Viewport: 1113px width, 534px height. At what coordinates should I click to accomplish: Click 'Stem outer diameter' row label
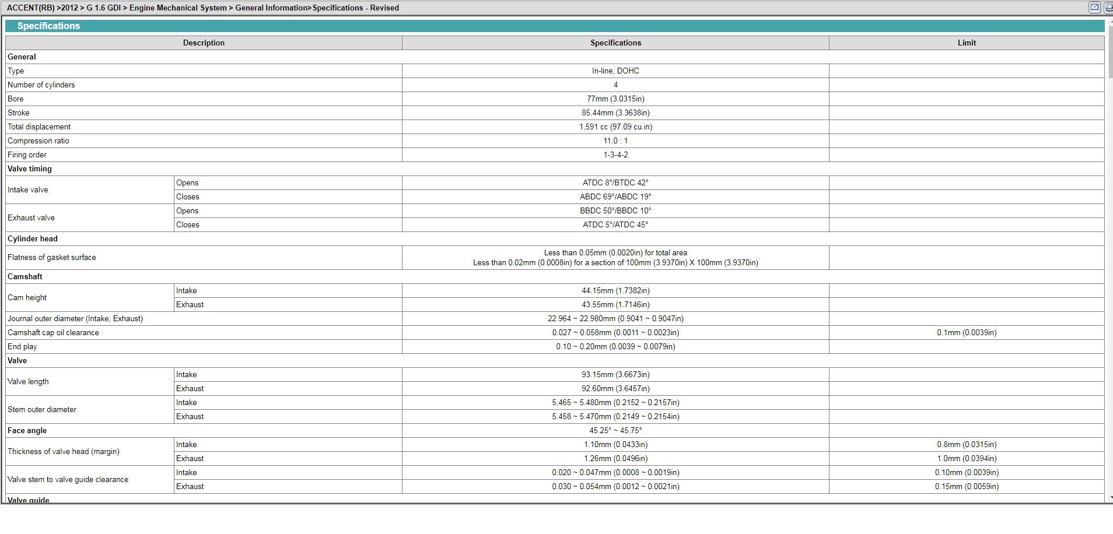click(x=42, y=409)
